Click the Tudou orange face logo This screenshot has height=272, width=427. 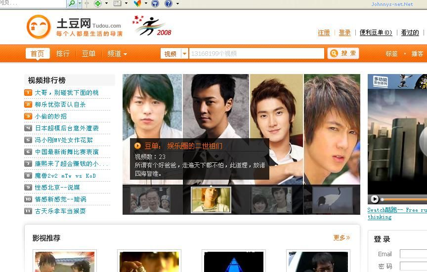click(39, 27)
